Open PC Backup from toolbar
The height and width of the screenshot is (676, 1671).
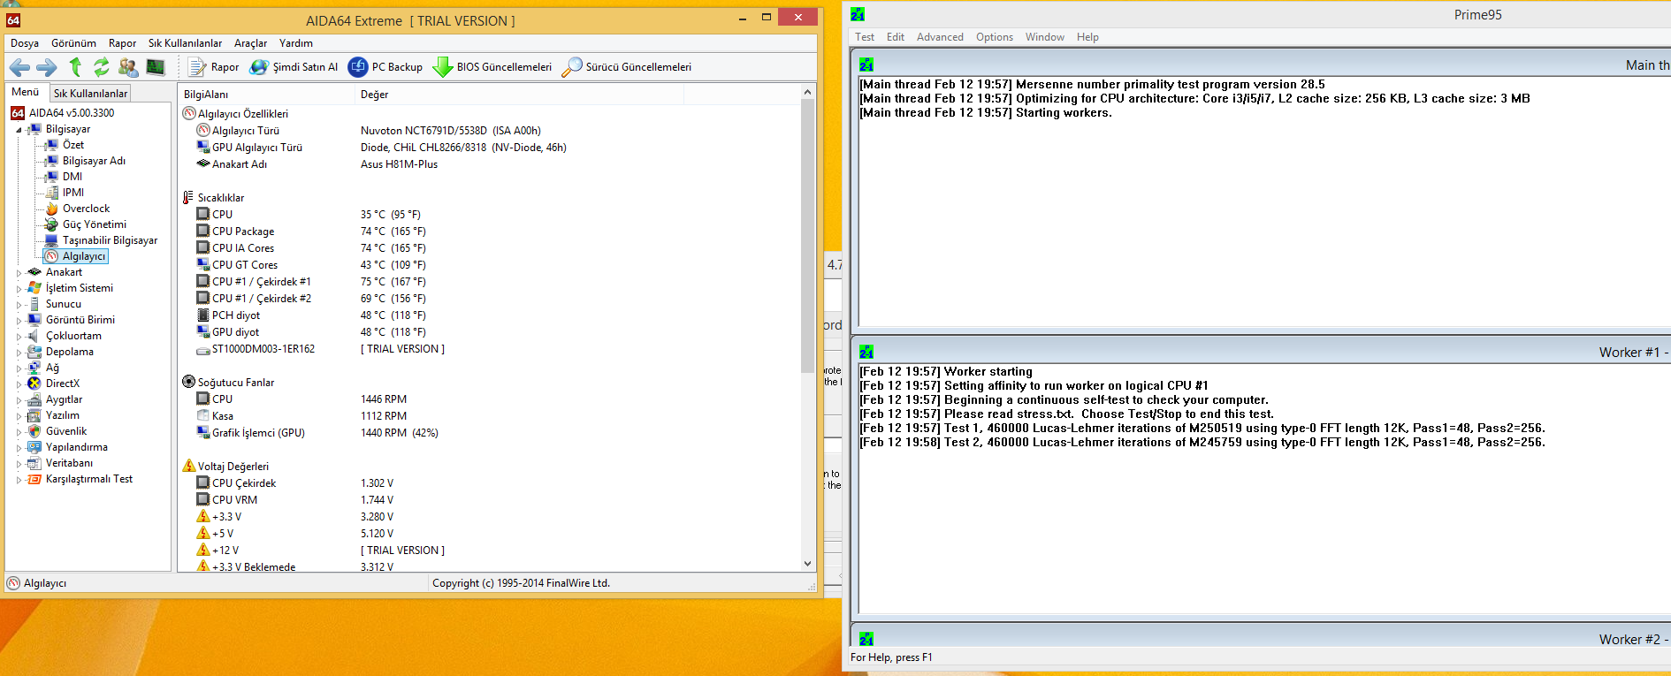tap(385, 67)
